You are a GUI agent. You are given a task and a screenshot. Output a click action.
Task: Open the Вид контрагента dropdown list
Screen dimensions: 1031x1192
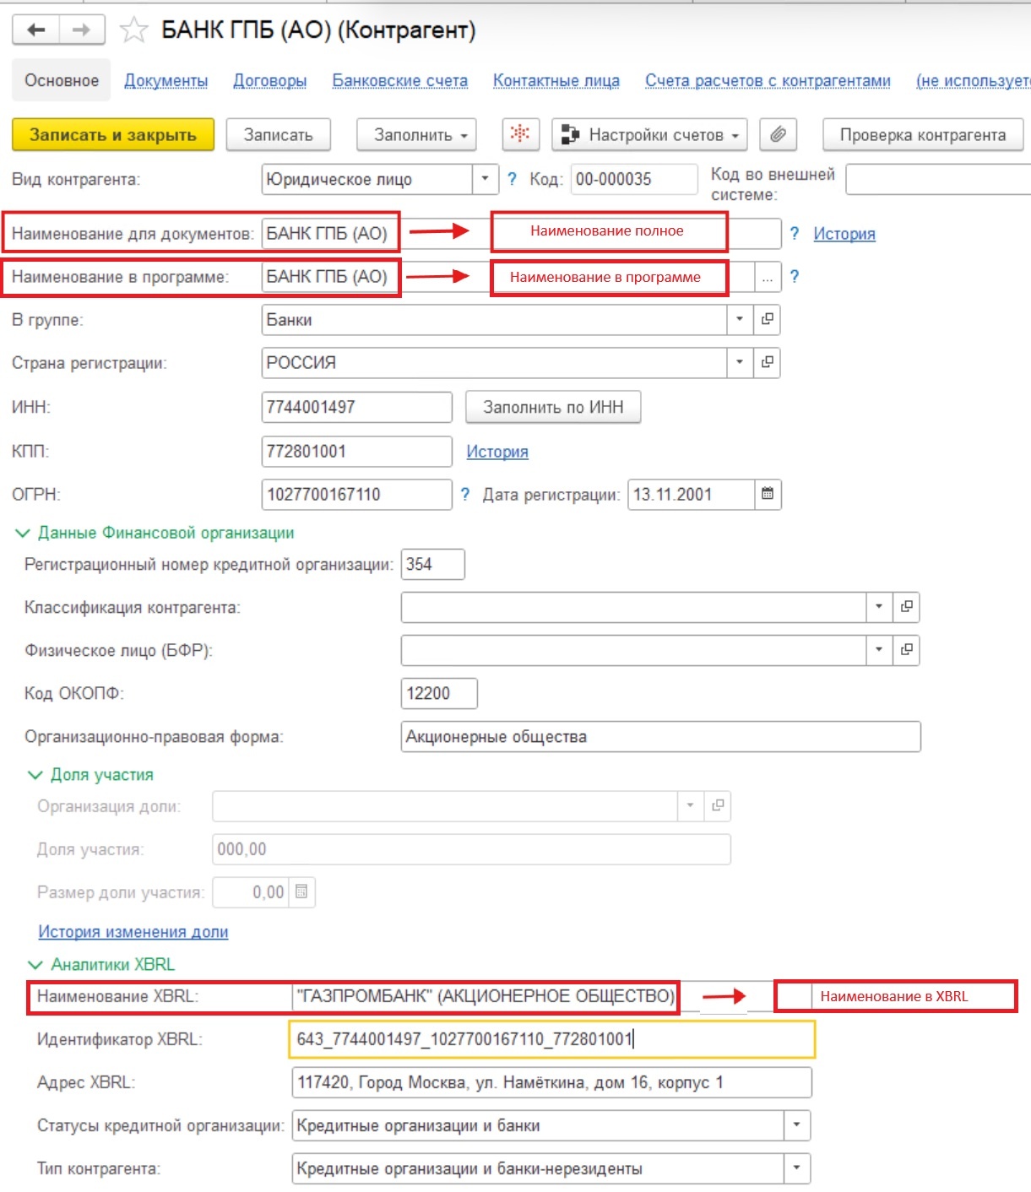(484, 179)
